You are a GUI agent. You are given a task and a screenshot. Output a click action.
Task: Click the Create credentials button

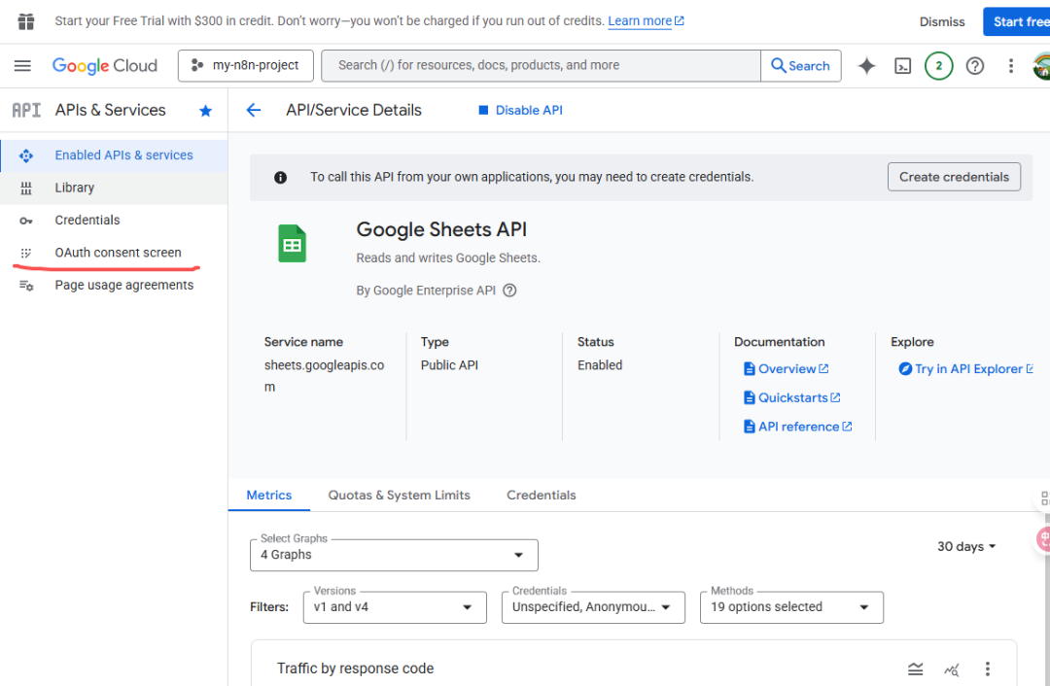click(x=954, y=177)
